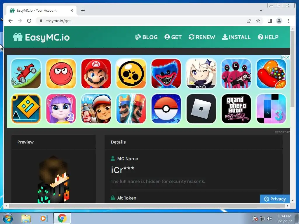This screenshot has width=299, height=224.
Task: Open the Candy Crush icon
Action: 271,74
